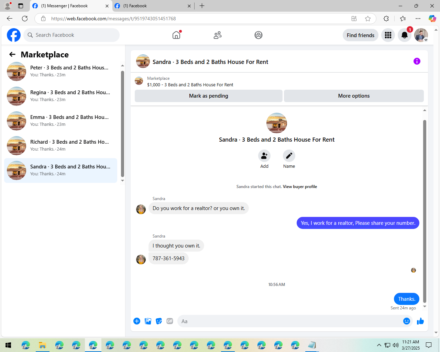The image size is (440, 352).
Task: Open conversation information icon
Action: coord(417,61)
